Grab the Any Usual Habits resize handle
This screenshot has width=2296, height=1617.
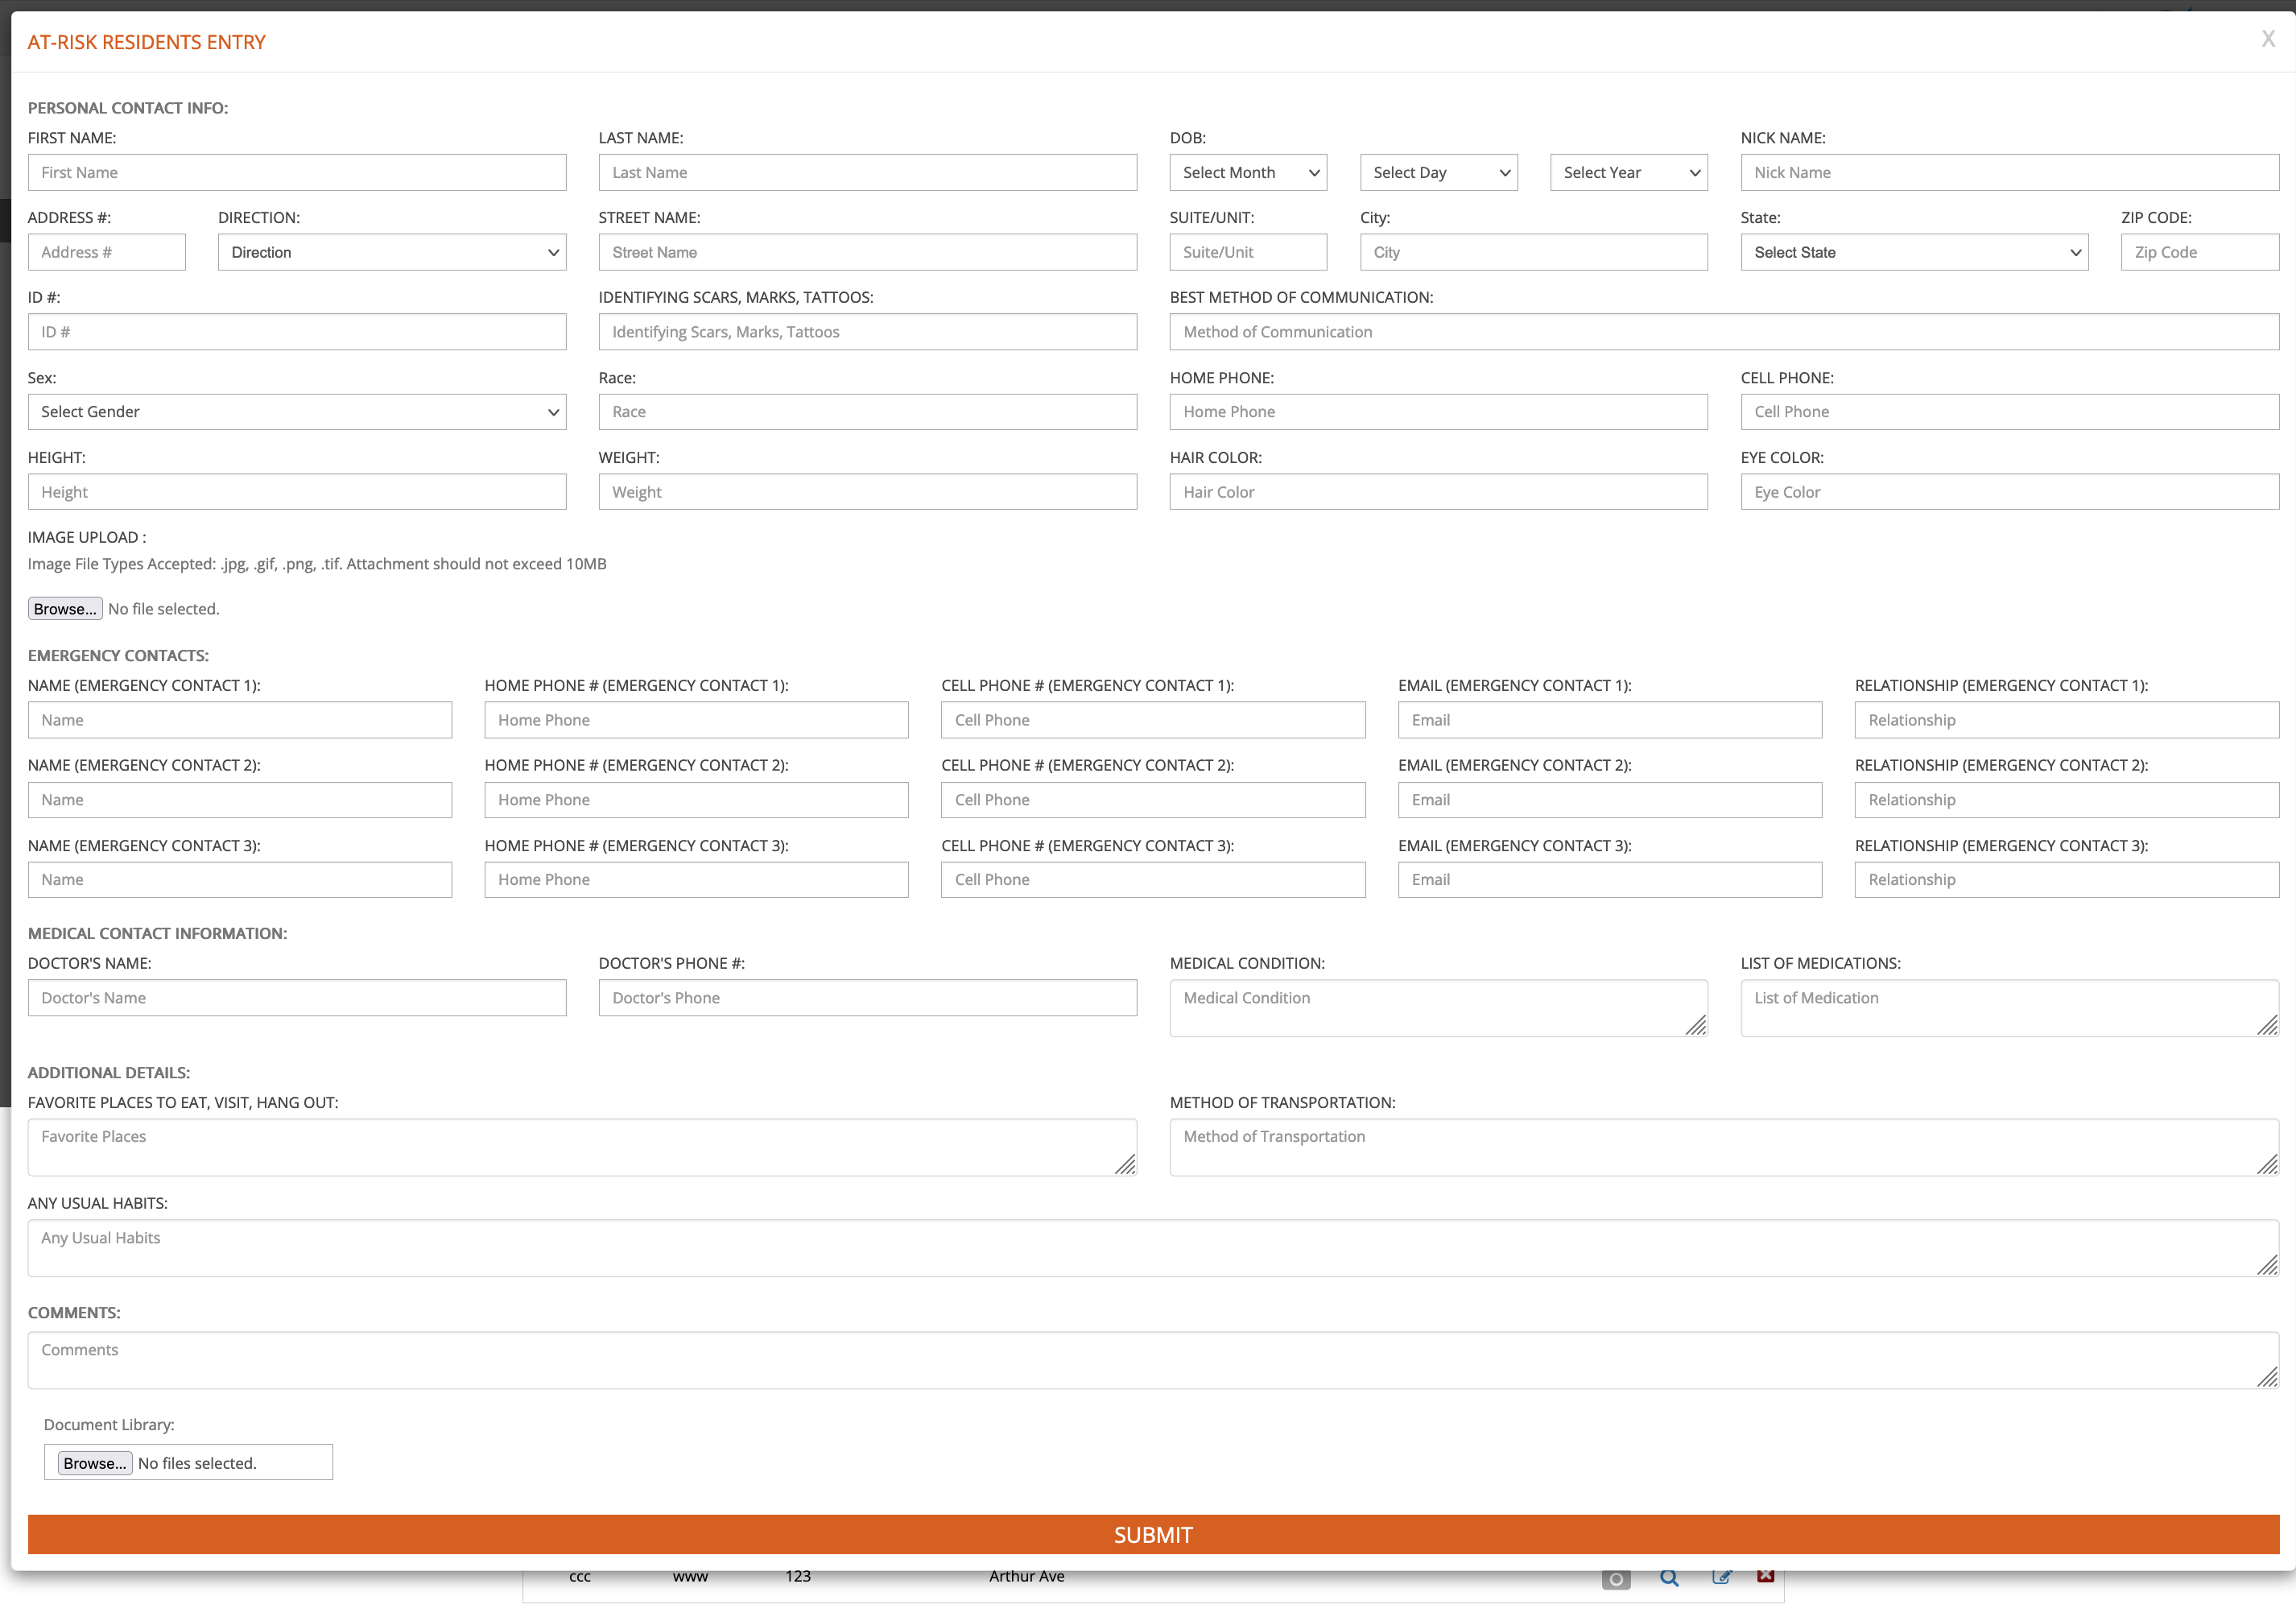coord(2267,1265)
